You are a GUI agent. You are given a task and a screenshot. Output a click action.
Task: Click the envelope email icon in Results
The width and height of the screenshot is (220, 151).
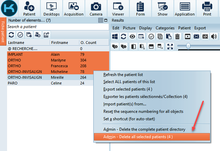(196, 36)
